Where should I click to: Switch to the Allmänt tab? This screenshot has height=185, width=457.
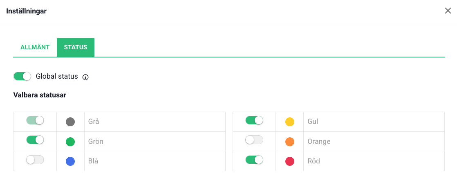(x=35, y=47)
